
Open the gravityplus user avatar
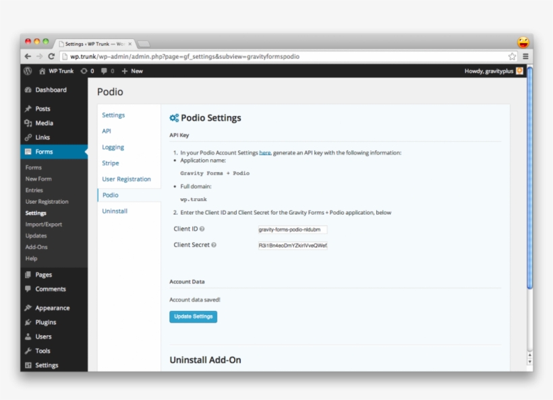(519, 71)
